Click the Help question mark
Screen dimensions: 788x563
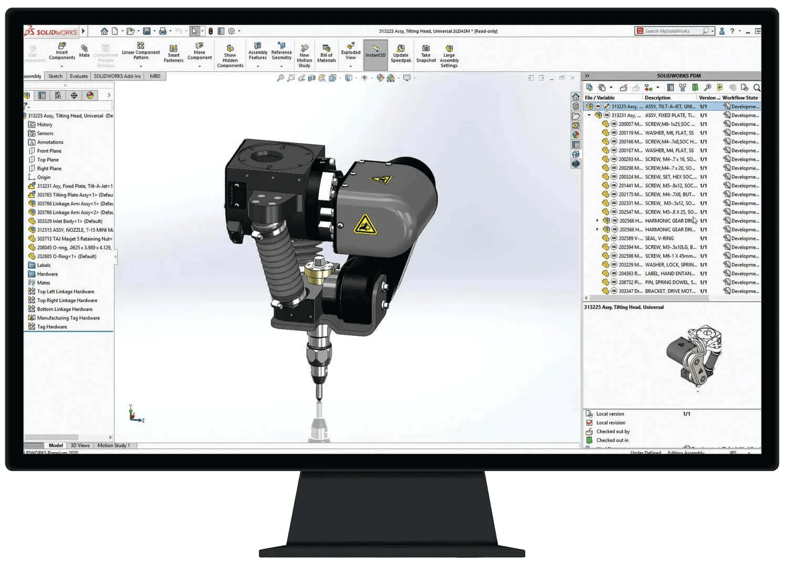732,31
